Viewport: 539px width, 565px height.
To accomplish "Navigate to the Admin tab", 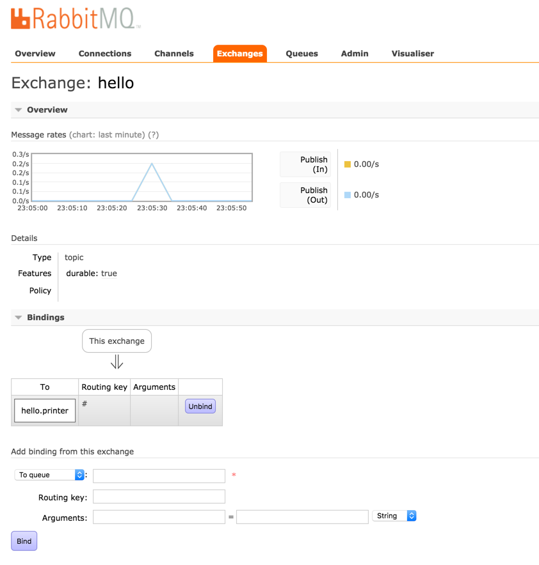I will click(355, 54).
